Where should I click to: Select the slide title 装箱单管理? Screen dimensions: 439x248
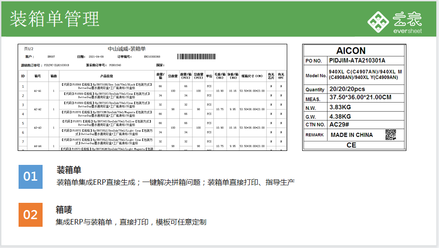point(55,19)
